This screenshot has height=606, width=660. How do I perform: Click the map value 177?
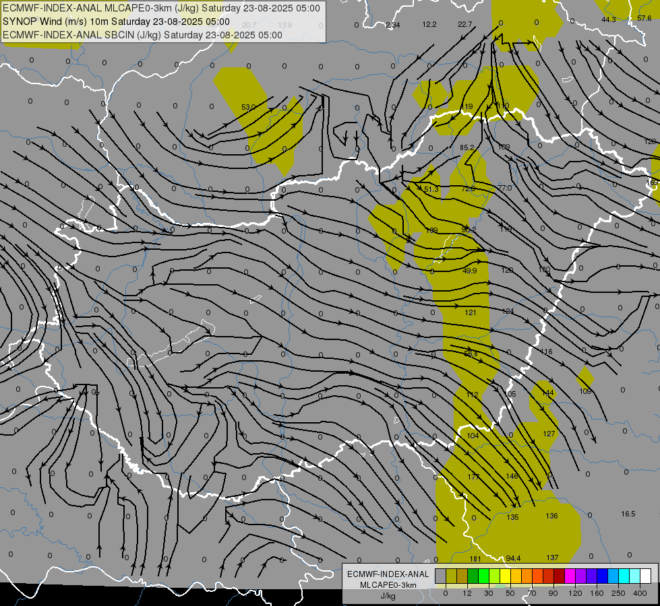[x=473, y=477]
